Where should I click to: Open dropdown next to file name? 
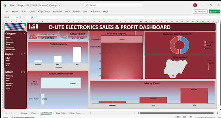(59, 5)
